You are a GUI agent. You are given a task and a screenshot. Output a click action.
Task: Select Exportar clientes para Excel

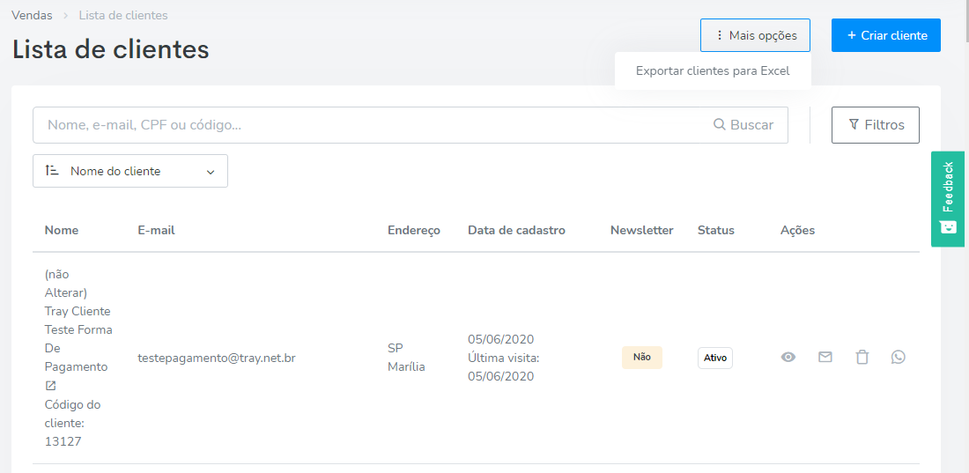[x=713, y=71]
